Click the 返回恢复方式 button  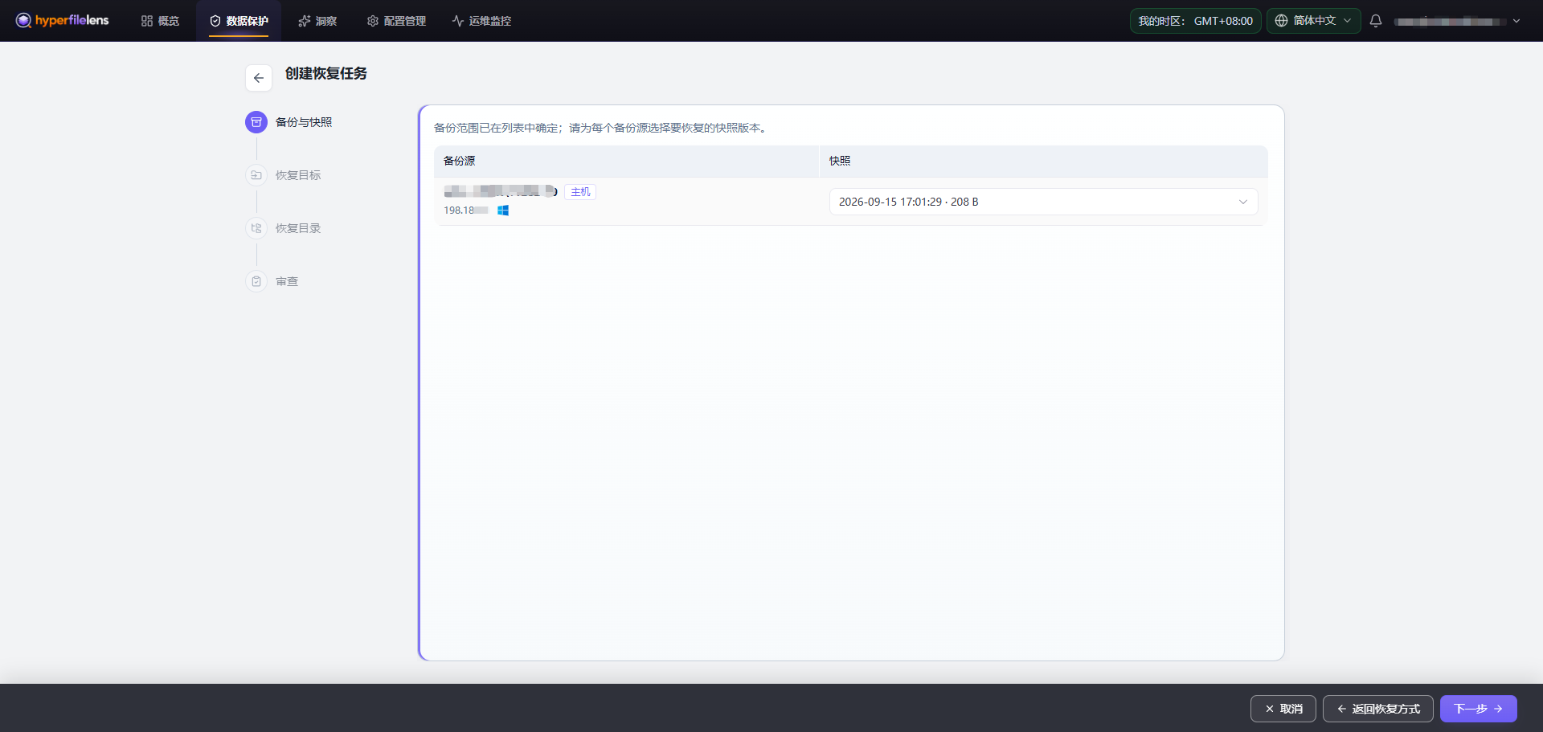[x=1378, y=709]
